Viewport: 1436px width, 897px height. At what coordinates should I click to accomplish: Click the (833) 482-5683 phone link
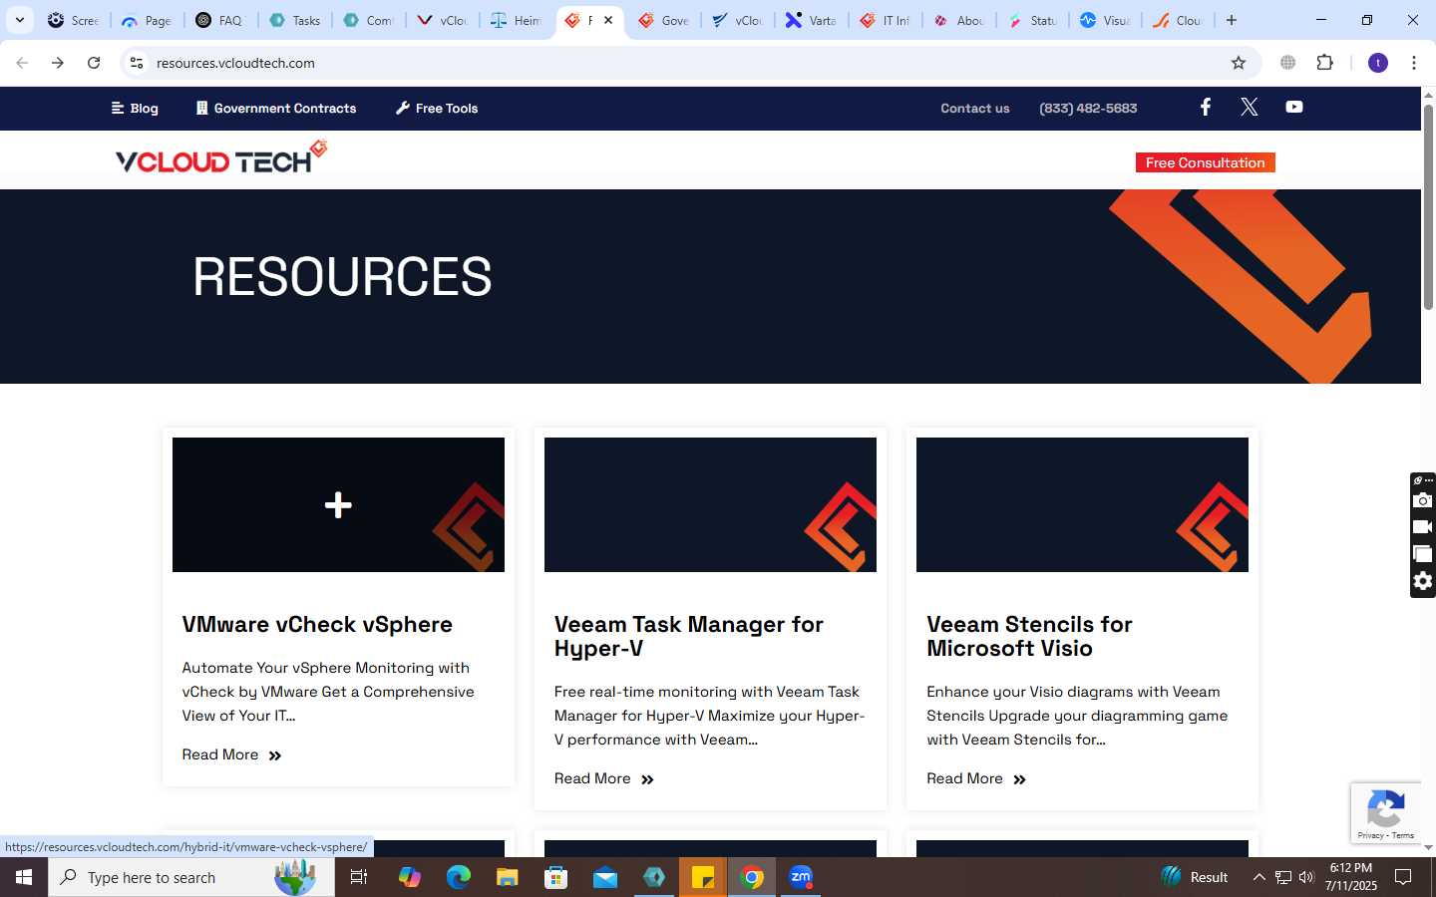coord(1088,108)
